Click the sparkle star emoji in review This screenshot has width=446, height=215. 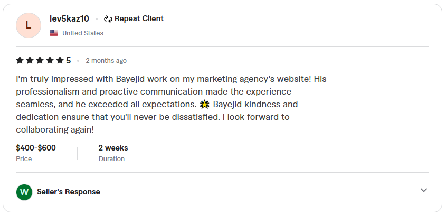tap(204, 105)
